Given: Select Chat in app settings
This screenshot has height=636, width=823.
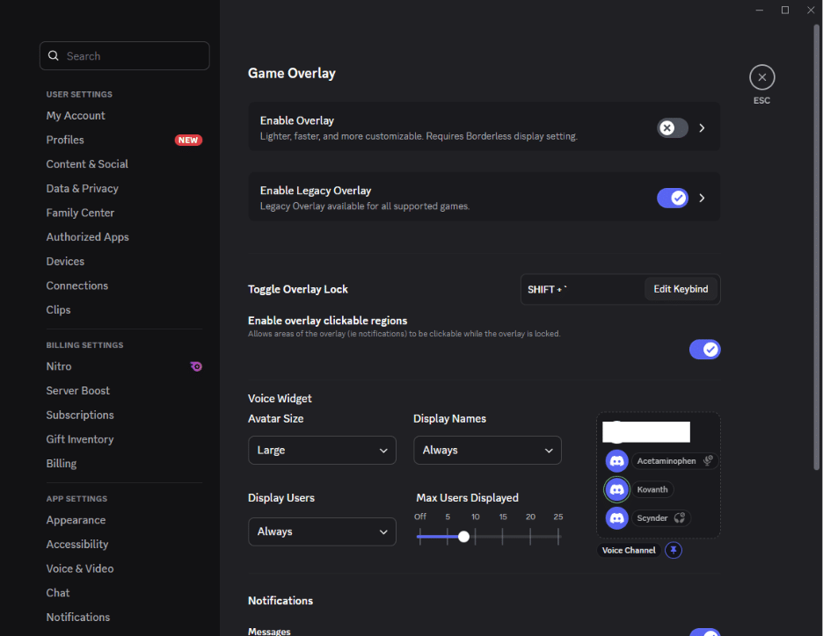Looking at the screenshot, I should coord(58,593).
